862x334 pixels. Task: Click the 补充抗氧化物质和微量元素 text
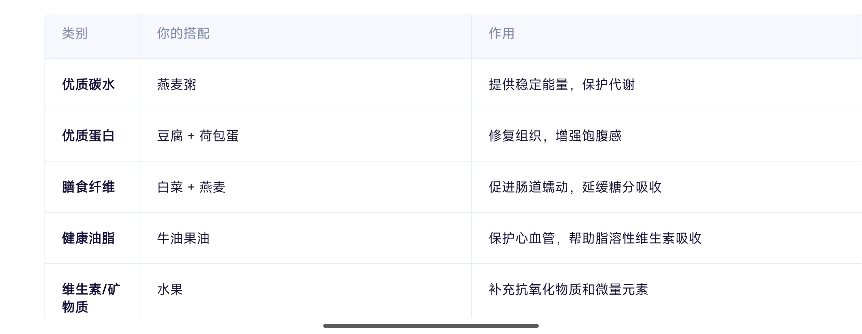point(569,289)
